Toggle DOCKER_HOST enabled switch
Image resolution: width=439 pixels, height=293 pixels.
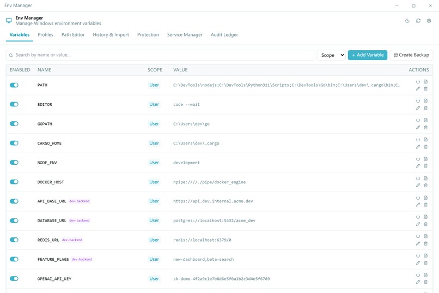click(14, 182)
